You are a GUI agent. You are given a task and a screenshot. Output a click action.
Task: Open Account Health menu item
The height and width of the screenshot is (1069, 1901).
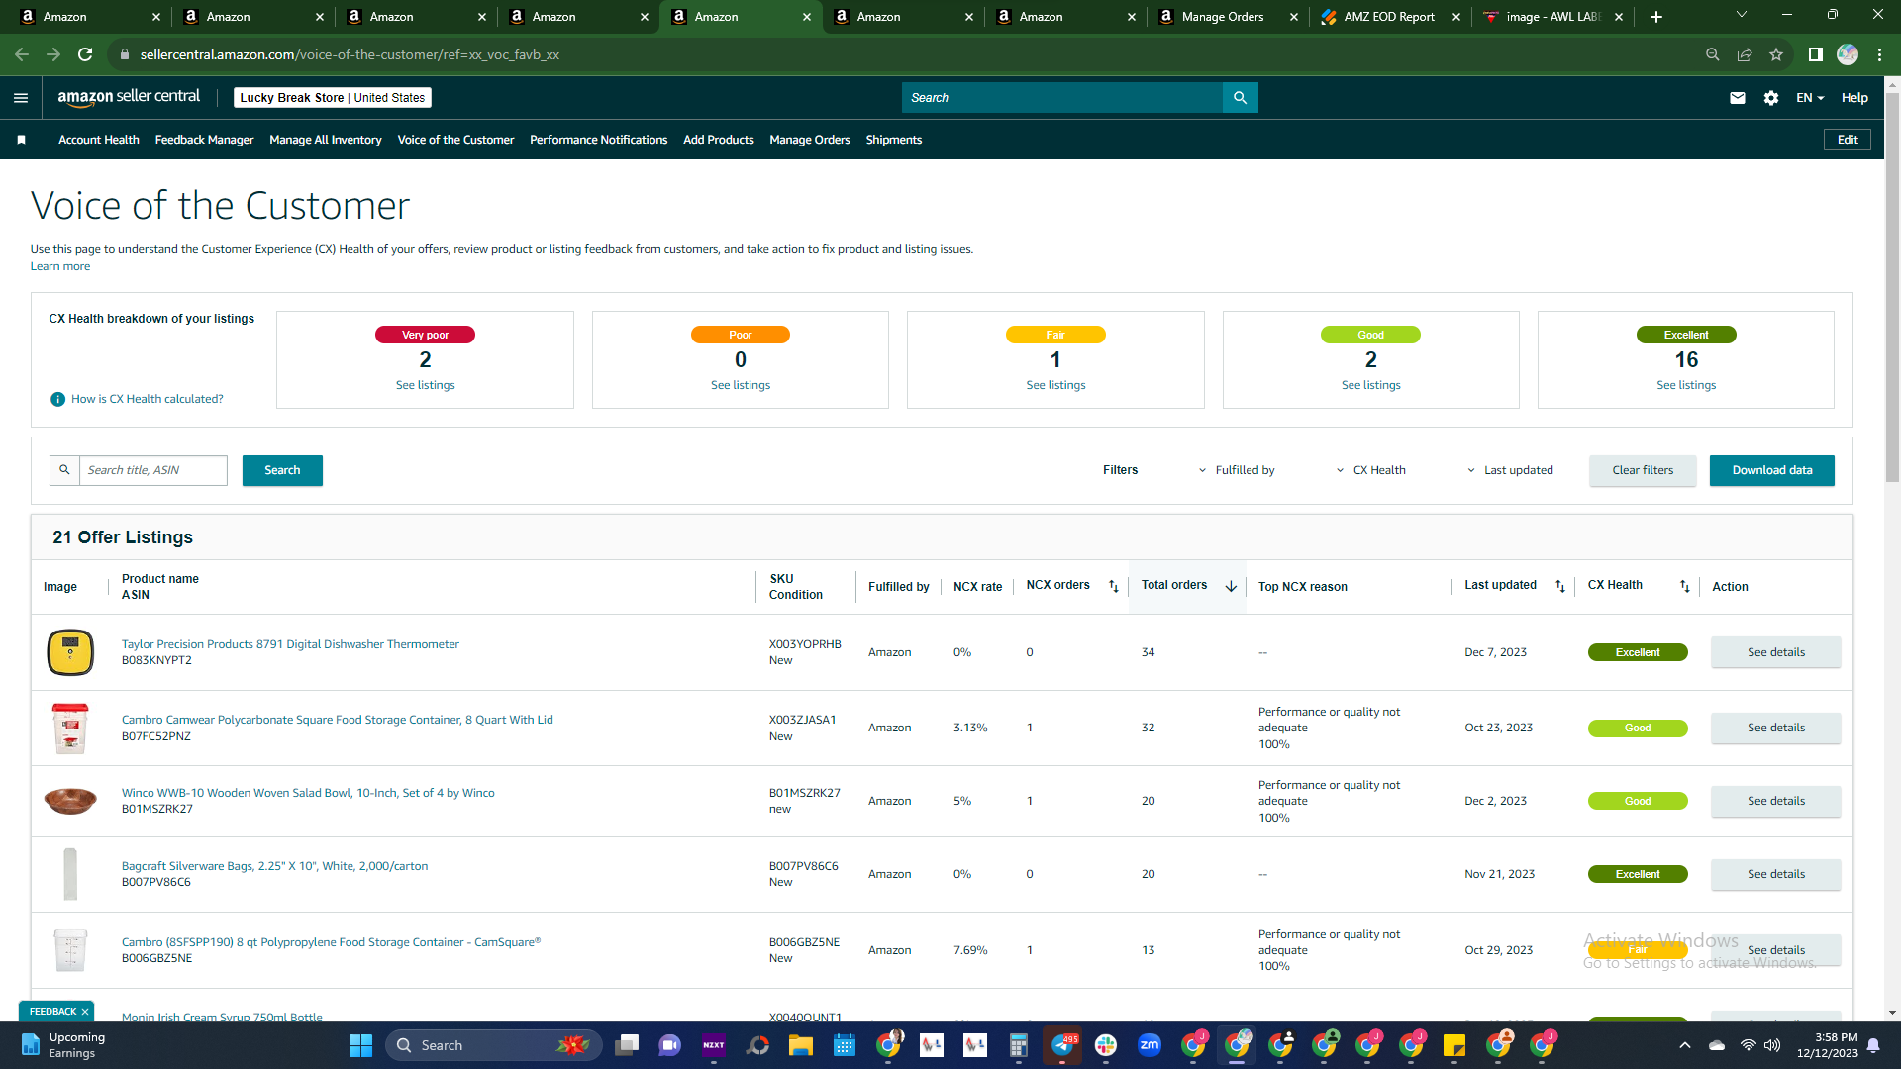99,140
